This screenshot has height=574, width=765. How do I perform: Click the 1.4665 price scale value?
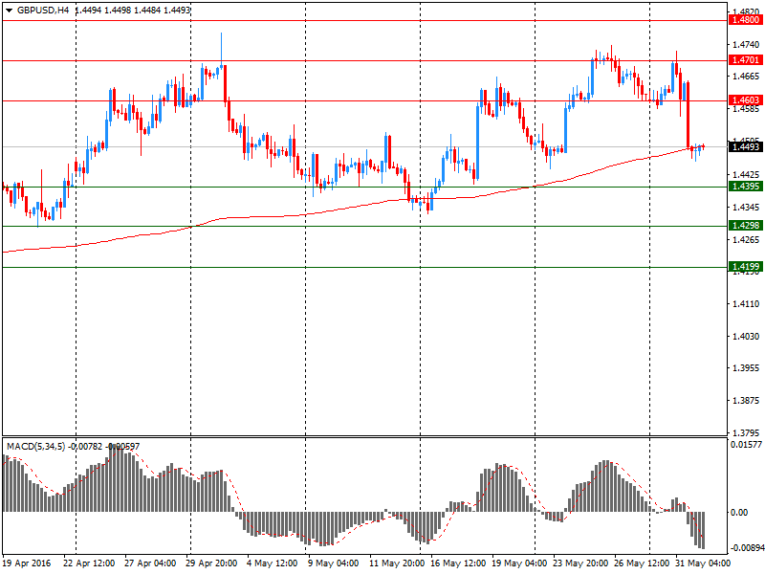click(x=747, y=77)
